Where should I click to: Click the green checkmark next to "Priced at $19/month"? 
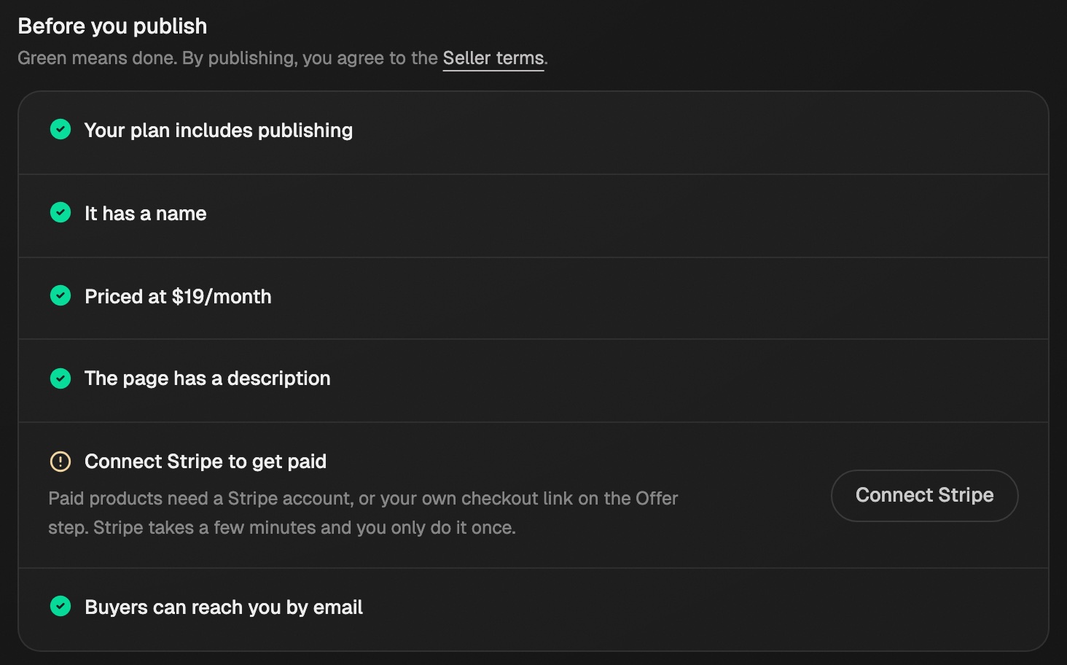(x=60, y=296)
